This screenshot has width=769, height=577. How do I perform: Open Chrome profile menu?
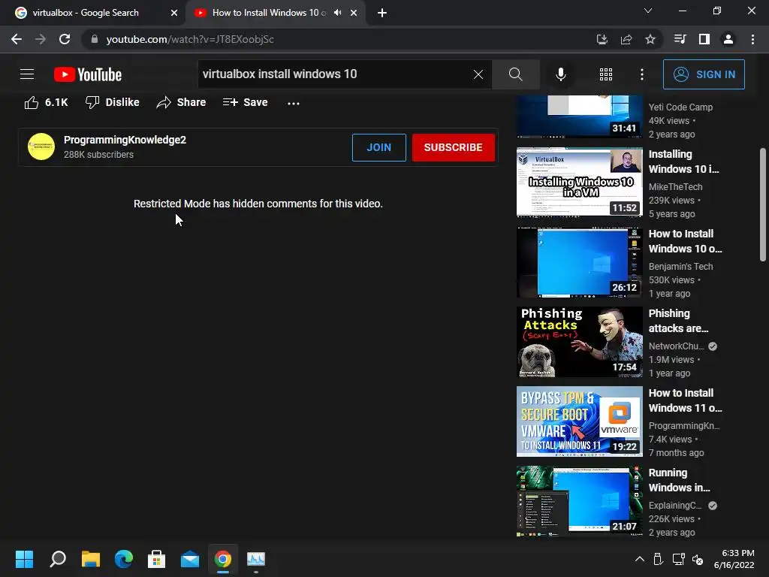728,39
